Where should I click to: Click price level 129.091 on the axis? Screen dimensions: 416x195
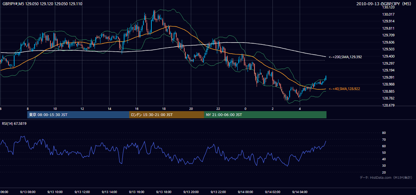point(388,77)
